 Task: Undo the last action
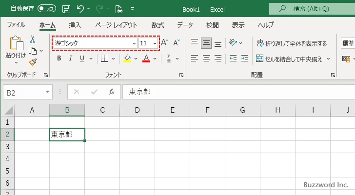point(80,9)
